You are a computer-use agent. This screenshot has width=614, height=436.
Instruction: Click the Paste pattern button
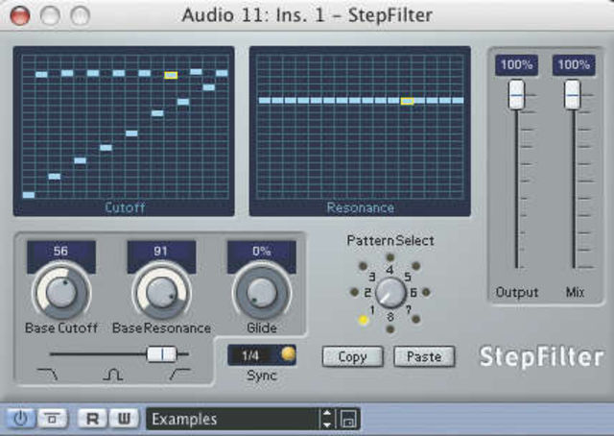(424, 357)
